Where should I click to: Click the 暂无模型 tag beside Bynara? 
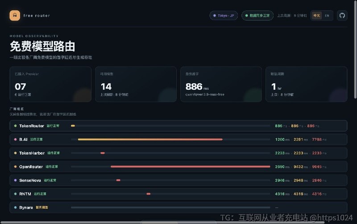tap(42, 207)
